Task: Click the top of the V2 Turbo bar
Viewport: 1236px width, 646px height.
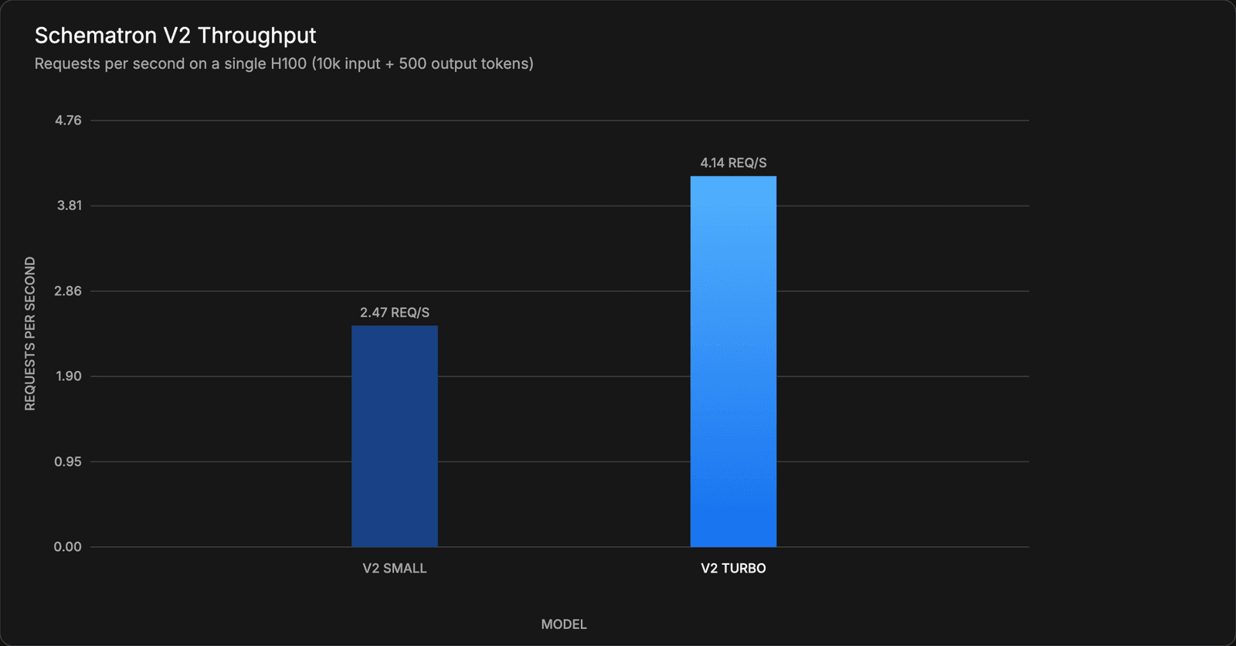Action: 733,178
